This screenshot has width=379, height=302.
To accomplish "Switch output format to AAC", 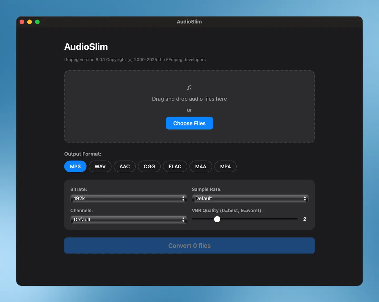I will pyautogui.click(x=124, y=167).
